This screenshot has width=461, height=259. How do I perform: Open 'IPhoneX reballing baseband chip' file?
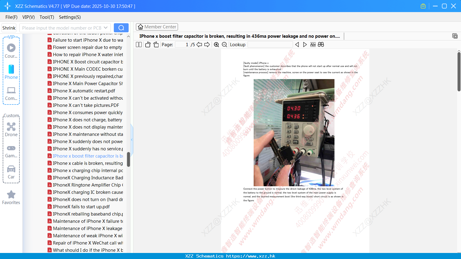(85, 214)
